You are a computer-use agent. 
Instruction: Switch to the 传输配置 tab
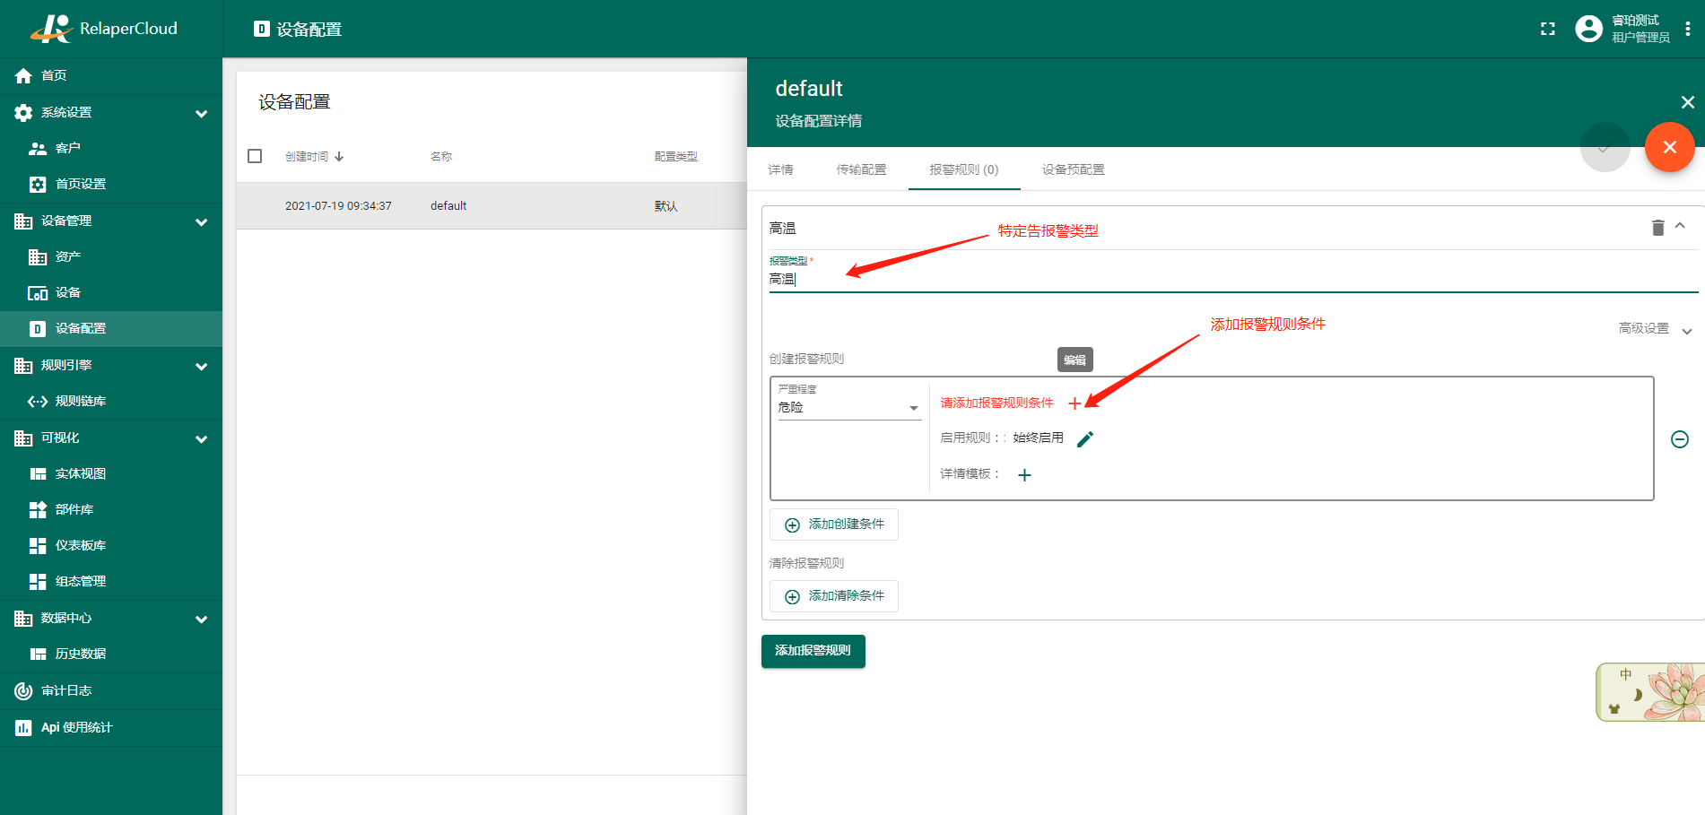[861, 169]
